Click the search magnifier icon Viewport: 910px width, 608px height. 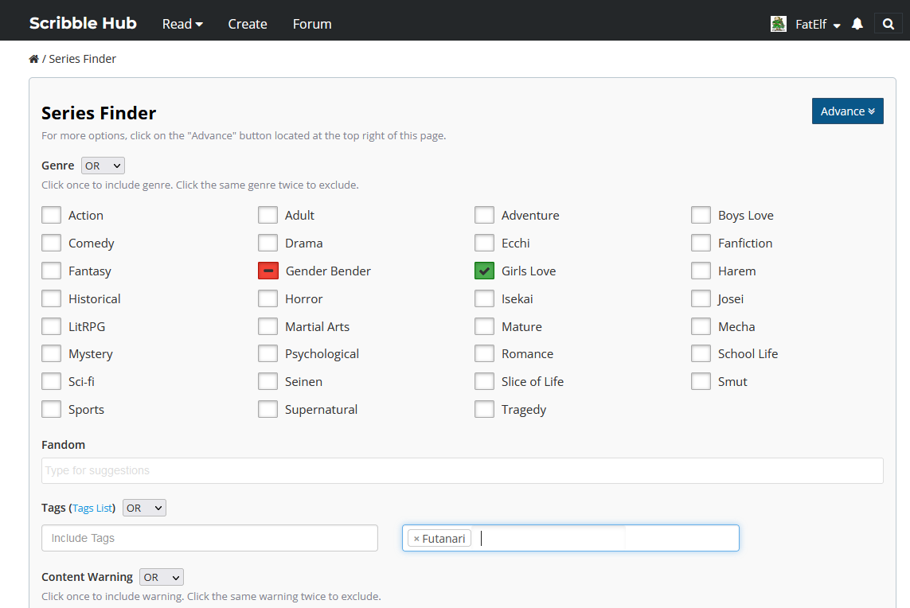(889, 24)
